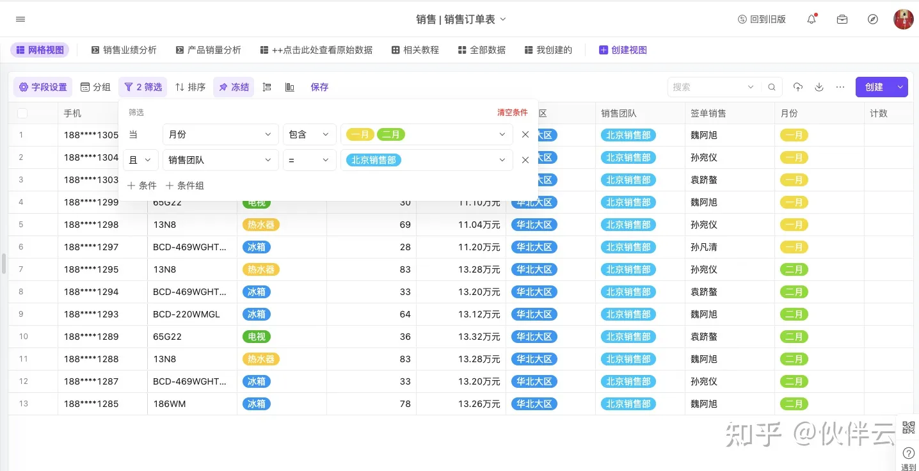Click the row height icon
The image size is (919, 471).
pyautogui.click(x=268, y=87)
